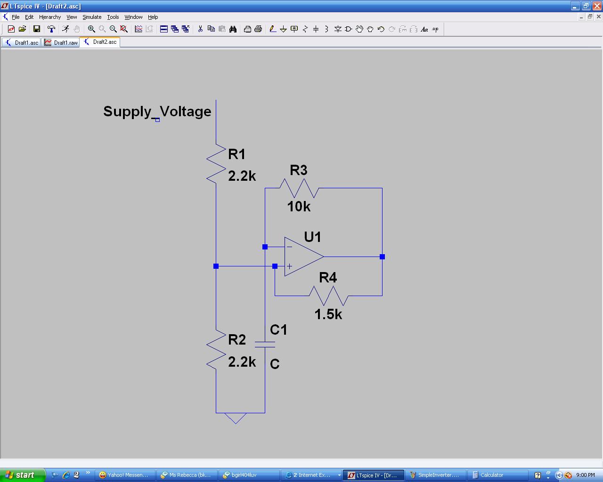The image size is (603, 482).
Task: Place a Ground symbol tool
Action: (284, 29)
